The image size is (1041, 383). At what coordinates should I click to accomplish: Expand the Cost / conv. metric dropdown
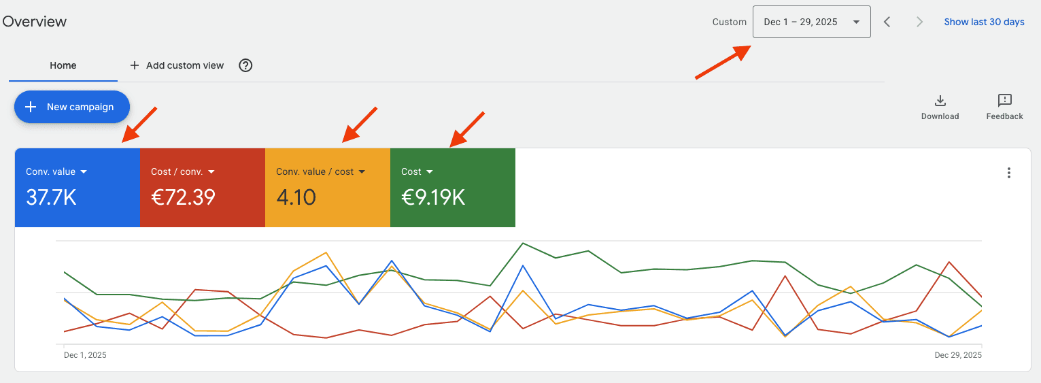183,171
